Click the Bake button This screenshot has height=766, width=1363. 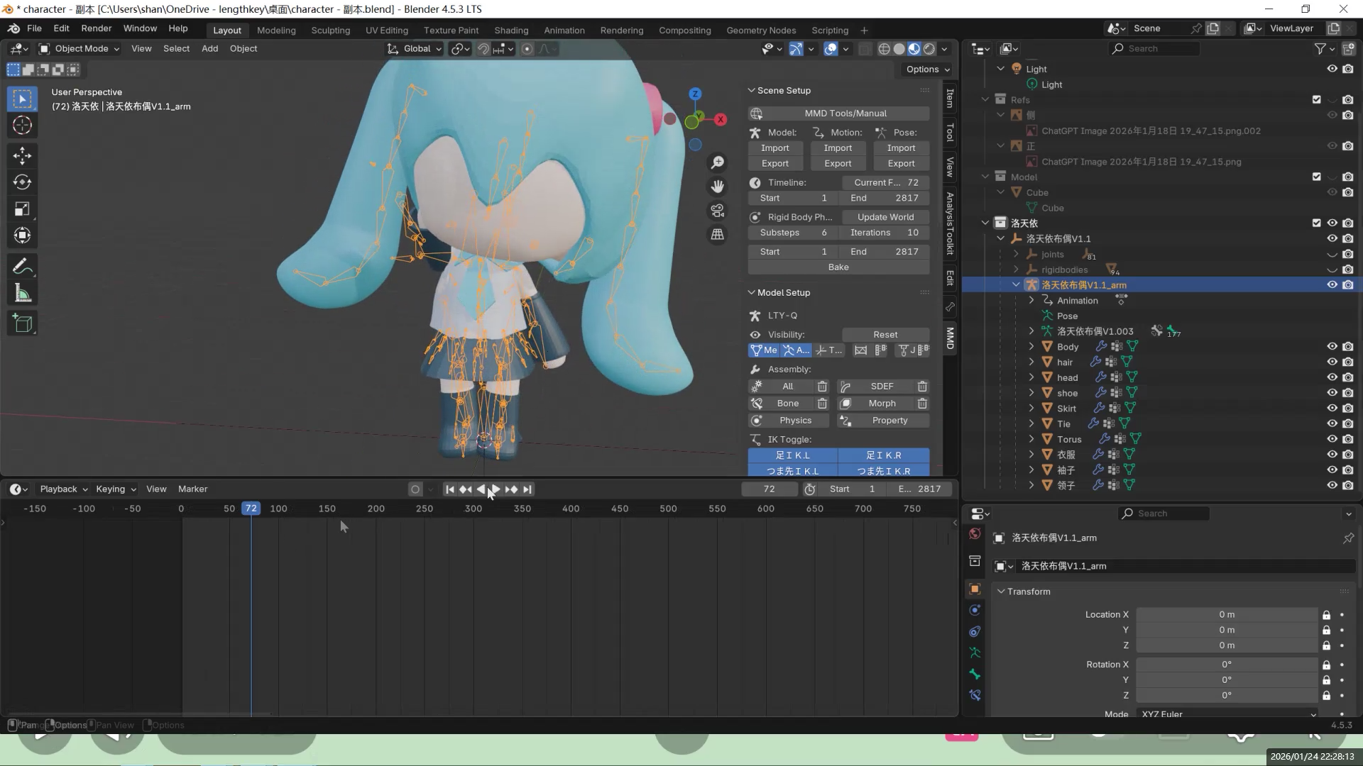[838, 267]
